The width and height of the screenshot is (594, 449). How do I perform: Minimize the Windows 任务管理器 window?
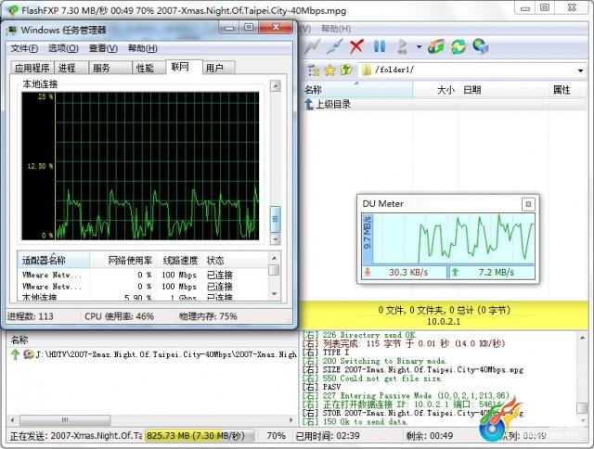[x=229, y=27]
